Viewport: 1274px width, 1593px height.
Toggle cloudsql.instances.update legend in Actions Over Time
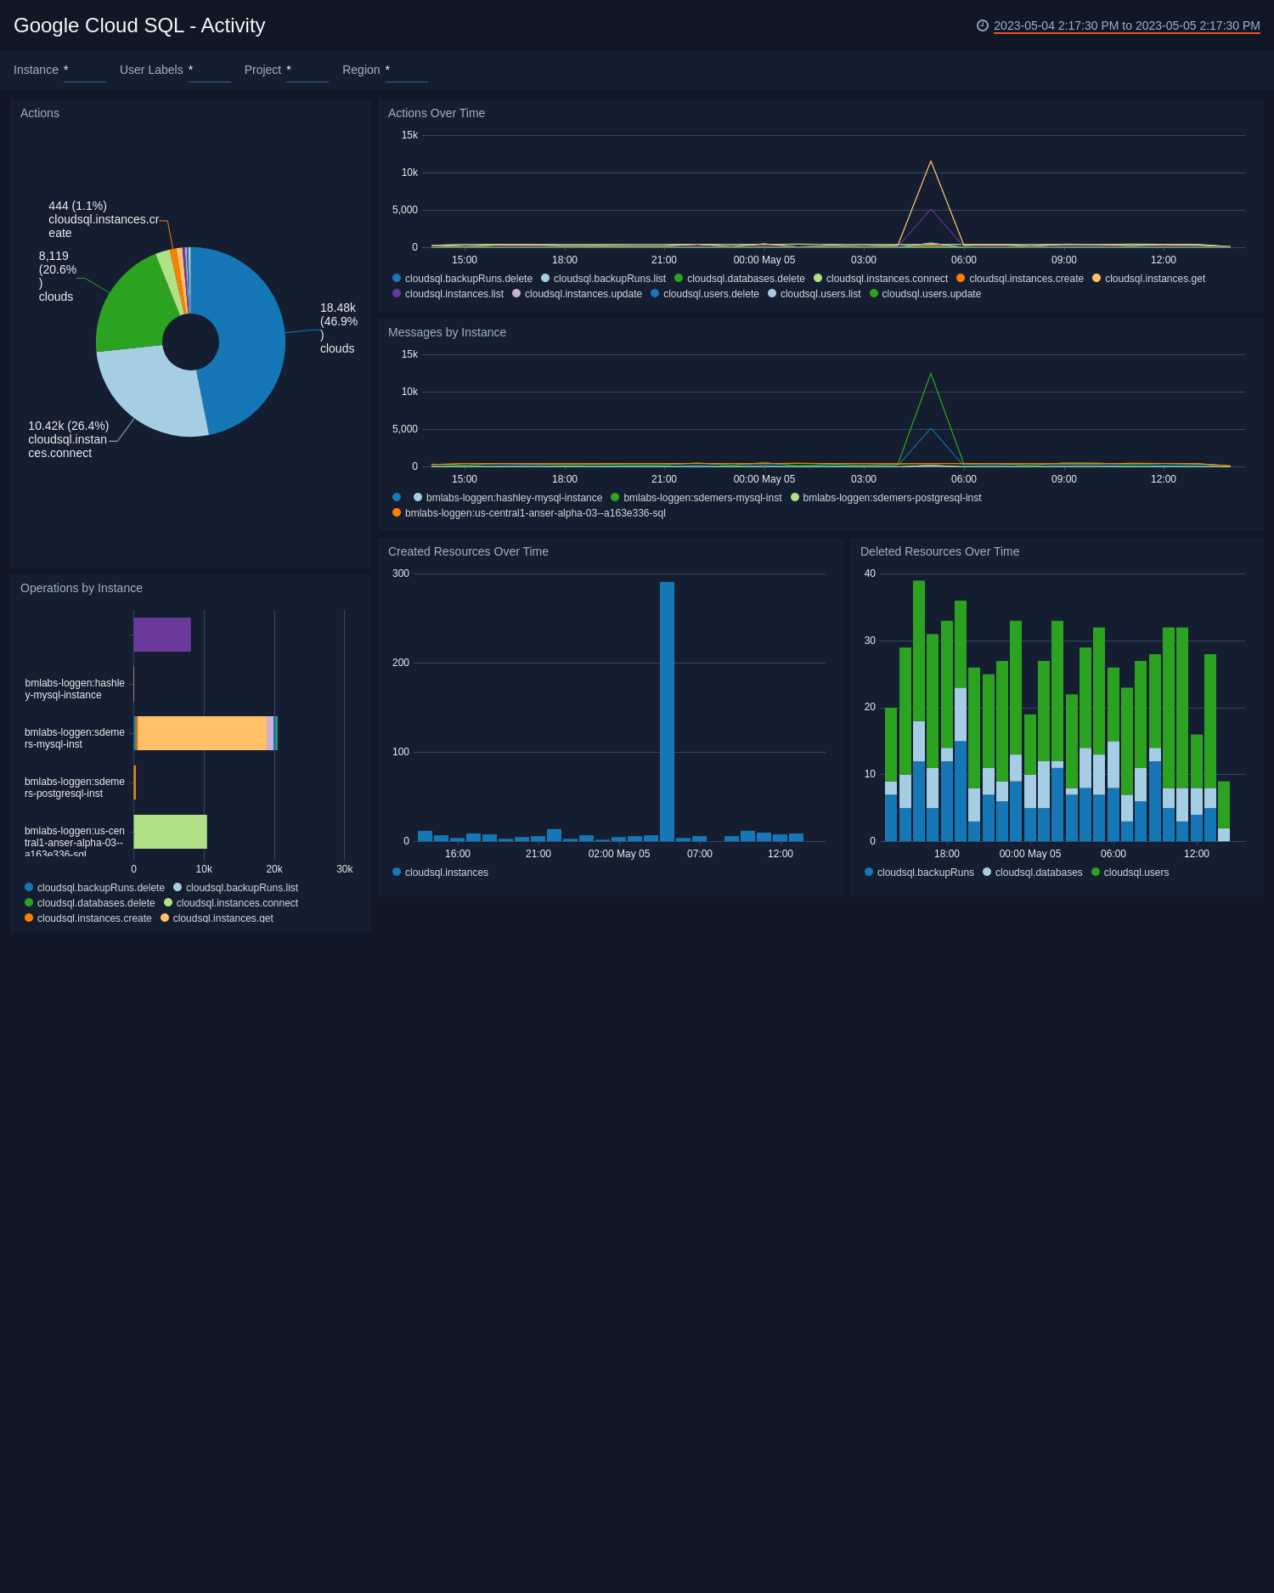tap(577, 294)
